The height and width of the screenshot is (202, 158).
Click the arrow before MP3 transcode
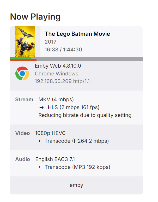click(38, 167)
